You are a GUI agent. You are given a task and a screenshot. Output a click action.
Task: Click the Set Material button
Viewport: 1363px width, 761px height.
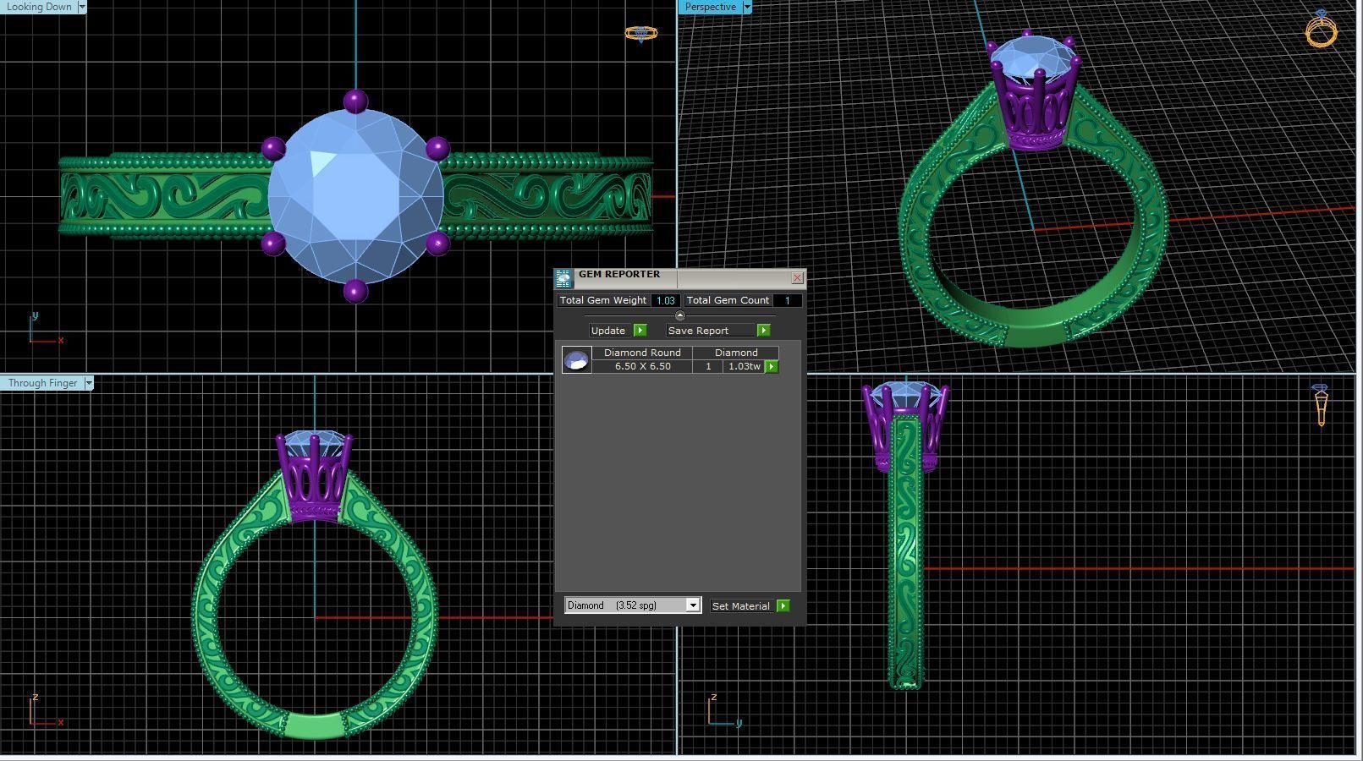tap(741, 605)
